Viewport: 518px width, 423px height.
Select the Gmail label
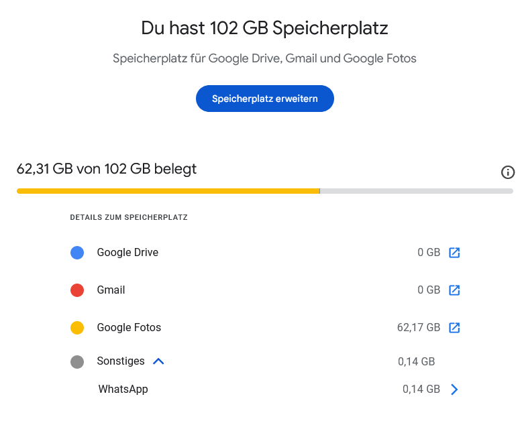(111, 290)
